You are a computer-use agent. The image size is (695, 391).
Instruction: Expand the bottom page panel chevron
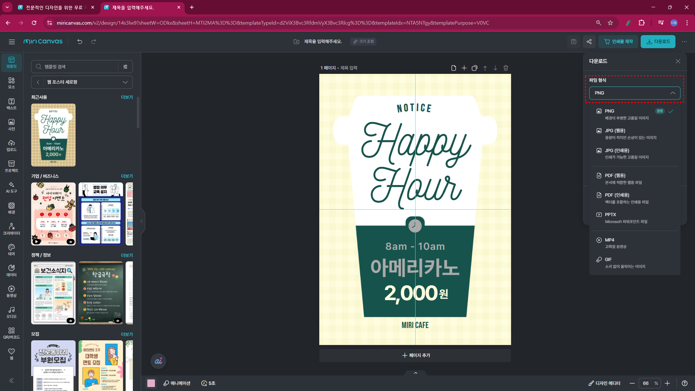pyautogui.click(x=416, y=373)
